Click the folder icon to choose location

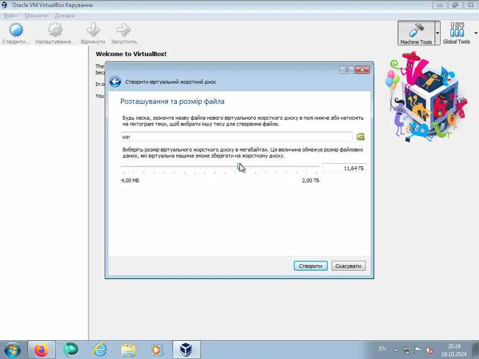[x=361, y=137]
